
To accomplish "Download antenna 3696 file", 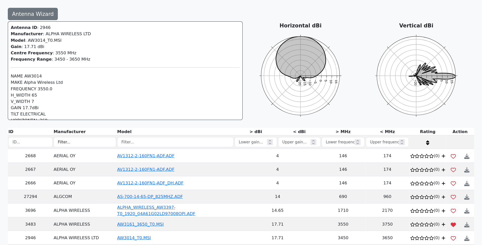I will [x=467, y=211].
